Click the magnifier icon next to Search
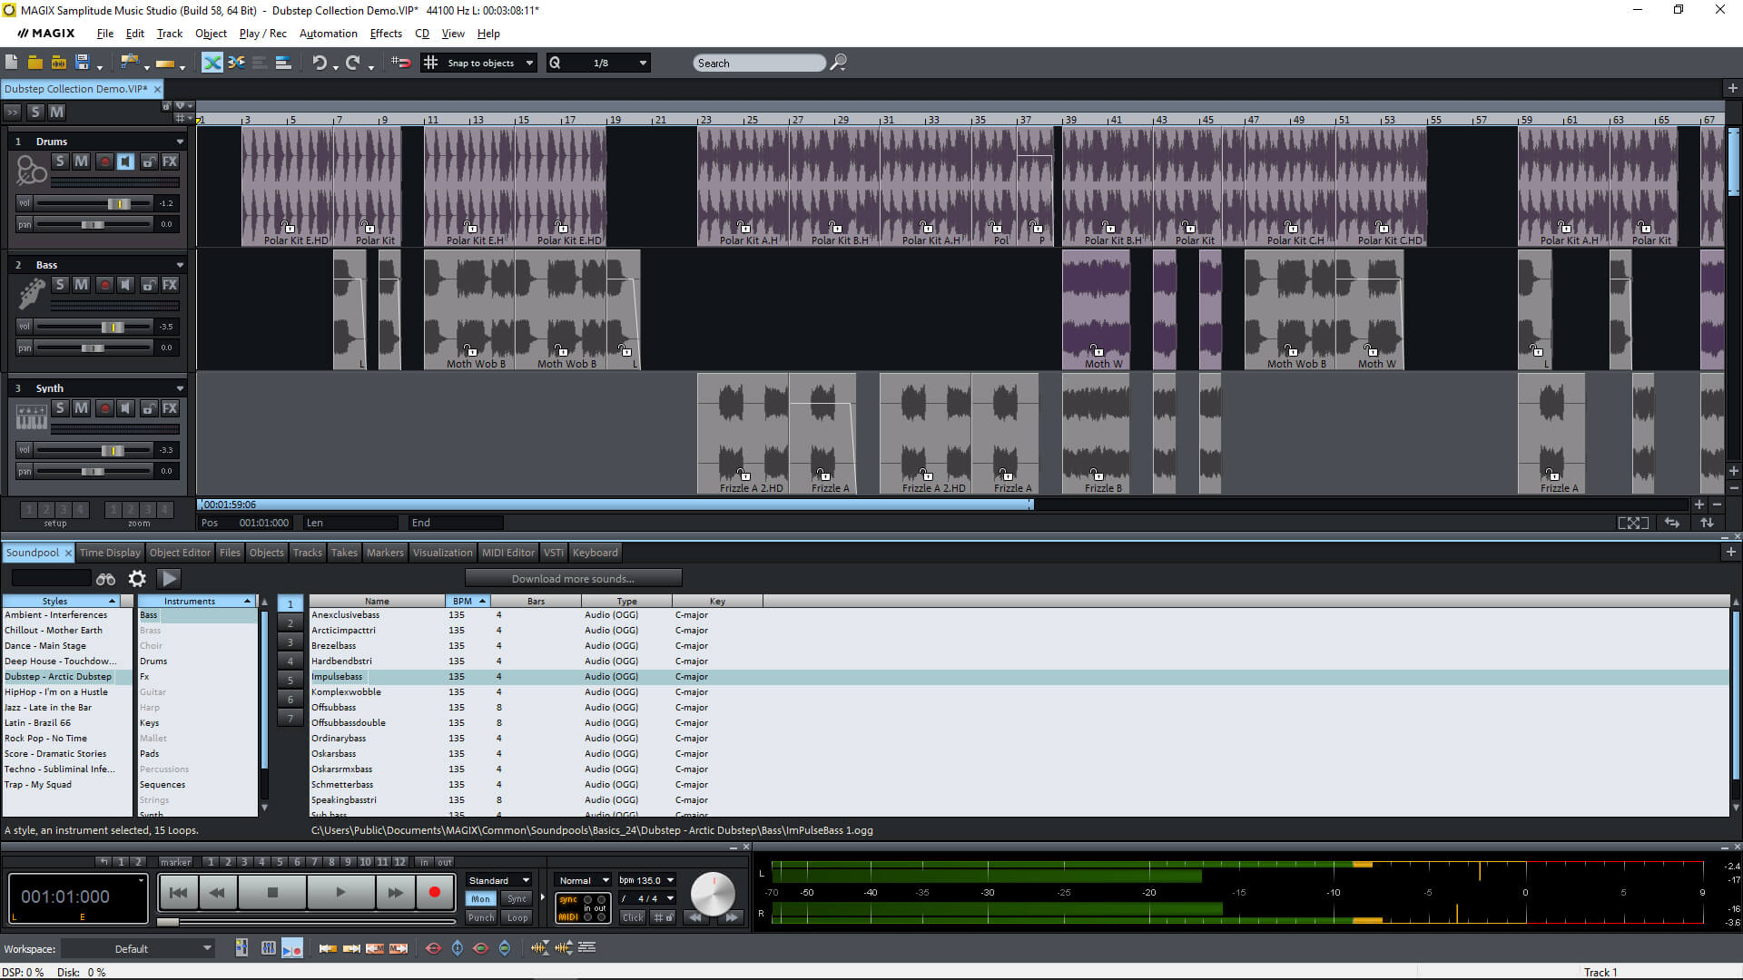Screen dimensions: 1743x980 838,63
